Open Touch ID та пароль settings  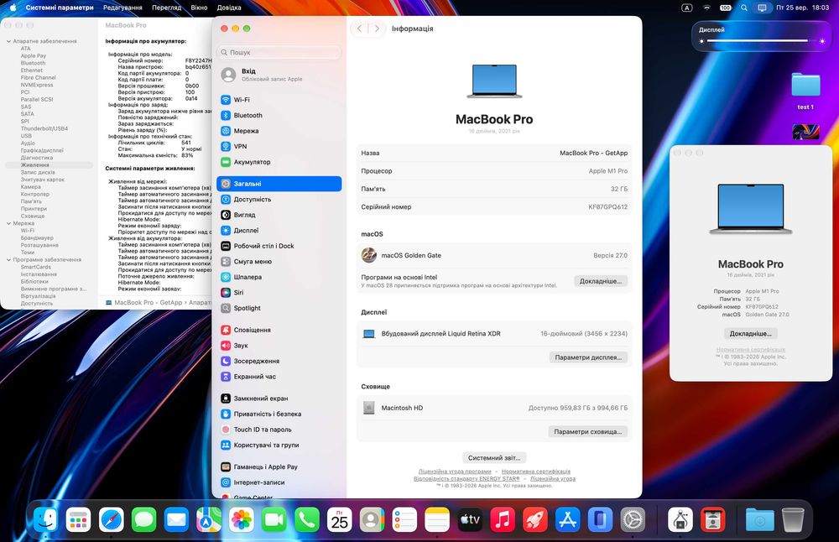(x=279, y=430)
